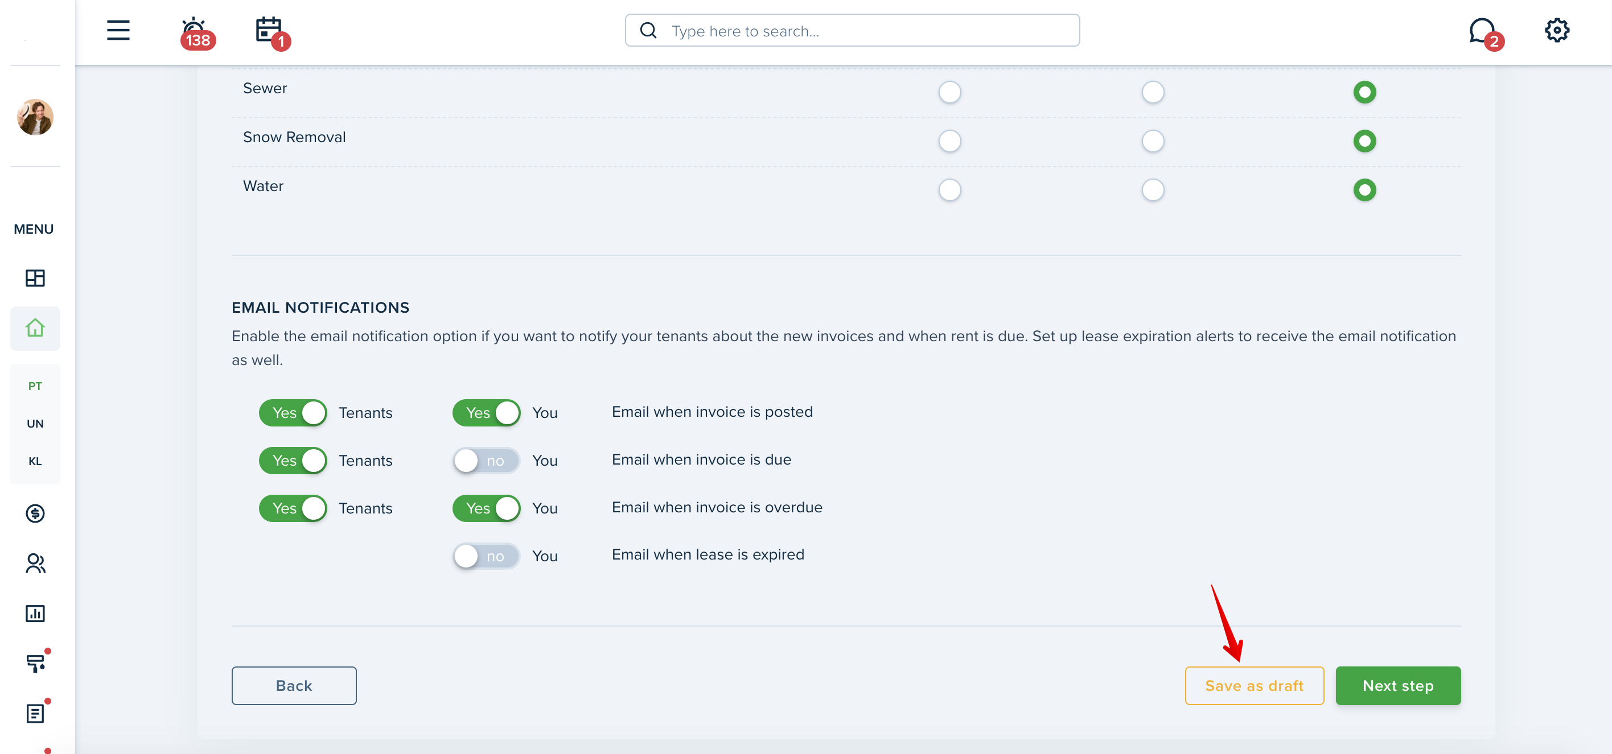This screenshot has height=754, width=1612.
Task: Click 'Email when invoice is overdue' text
Action: (717, 507)
